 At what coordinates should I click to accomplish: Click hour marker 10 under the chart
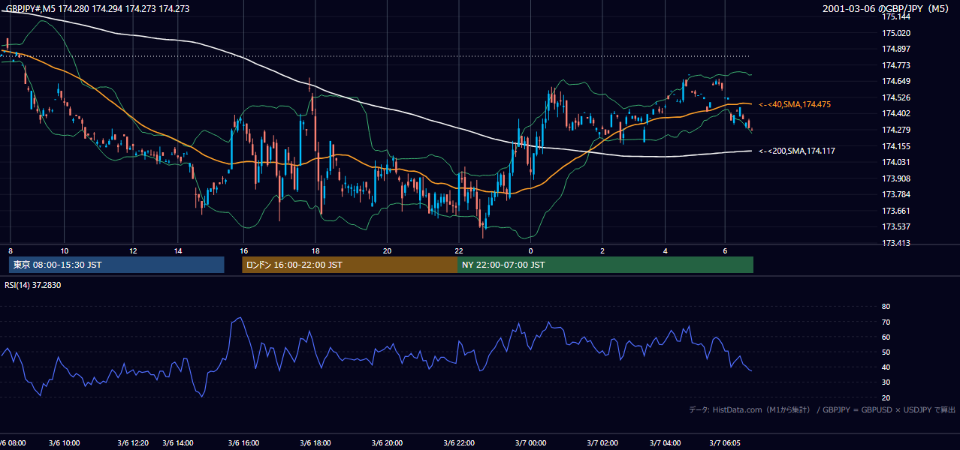point(65,250)
